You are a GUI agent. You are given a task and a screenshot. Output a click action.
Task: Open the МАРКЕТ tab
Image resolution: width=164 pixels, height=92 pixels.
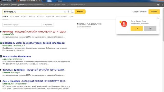tap(40, 17)
